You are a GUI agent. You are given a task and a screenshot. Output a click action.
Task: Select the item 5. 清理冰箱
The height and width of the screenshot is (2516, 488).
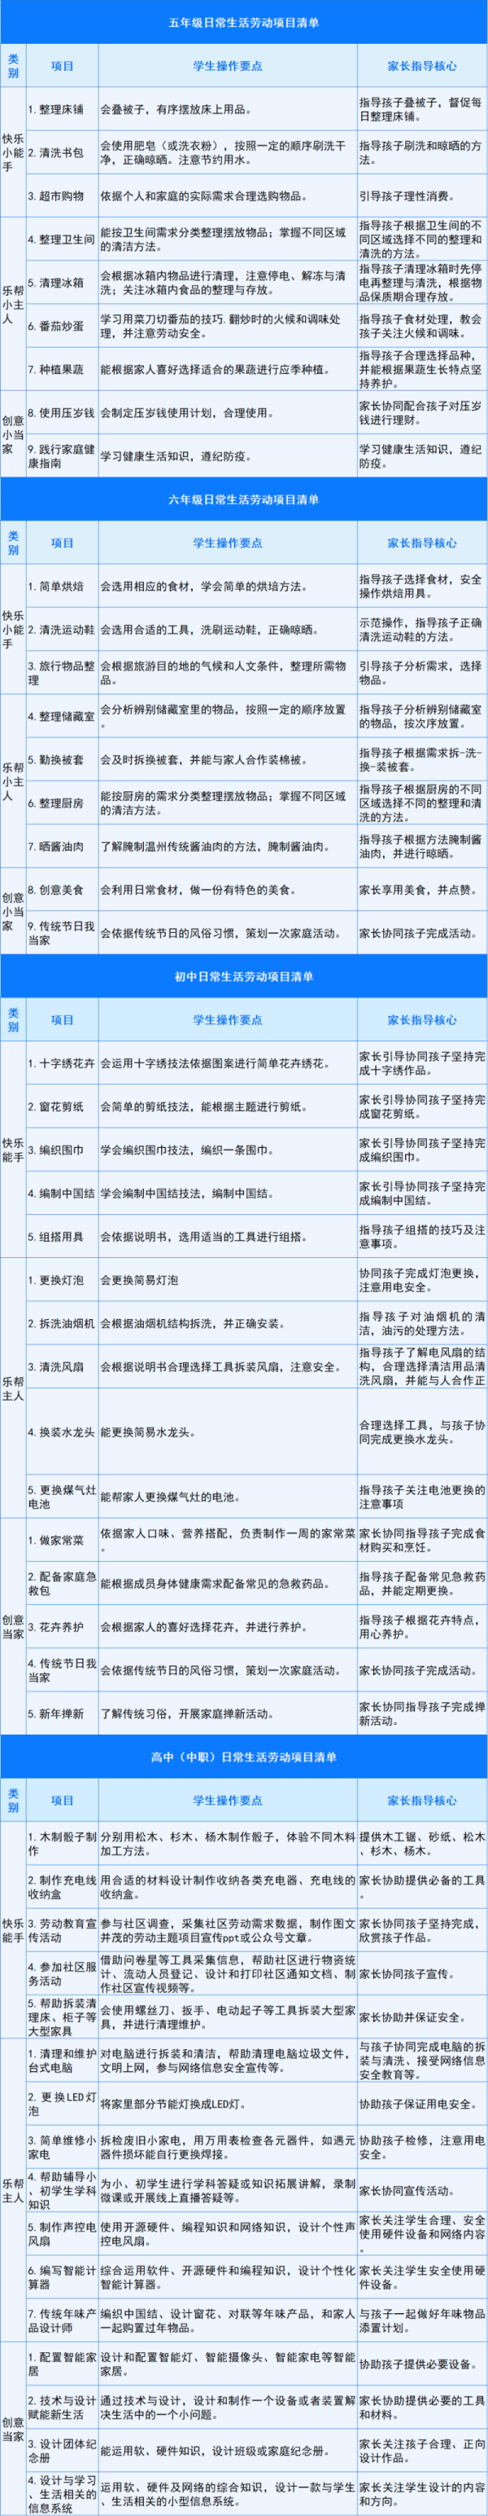click(x=55, y=282)
